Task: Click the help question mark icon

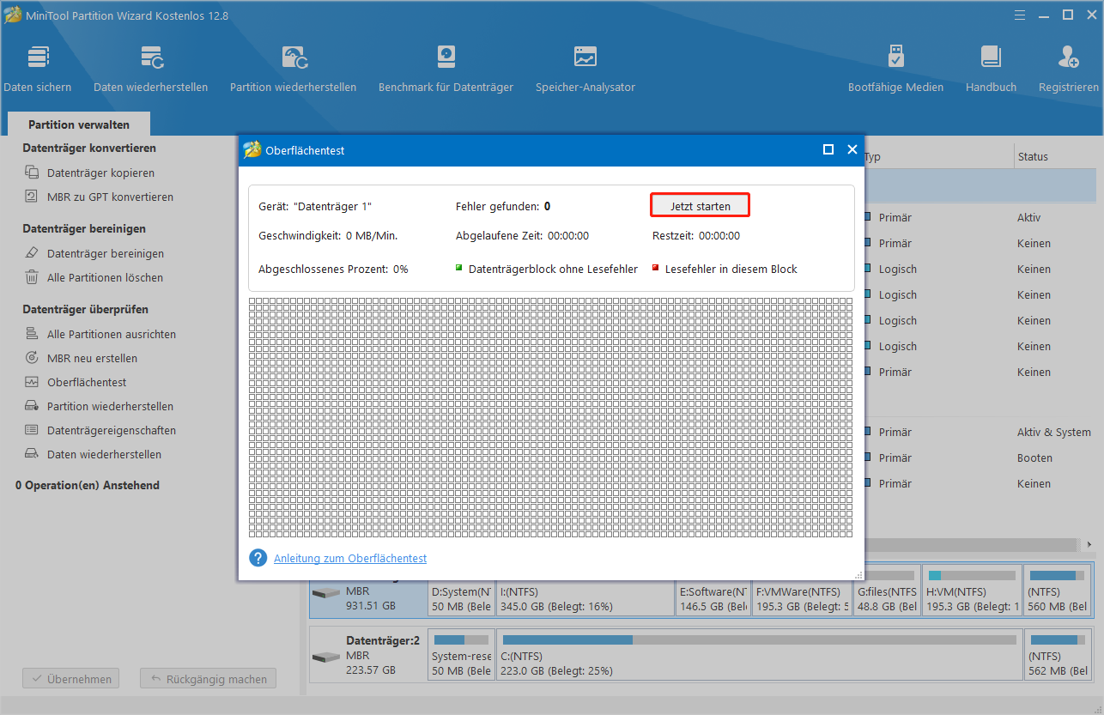Action: click(258, 558)
